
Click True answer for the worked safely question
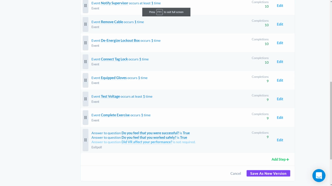[184, 137]
